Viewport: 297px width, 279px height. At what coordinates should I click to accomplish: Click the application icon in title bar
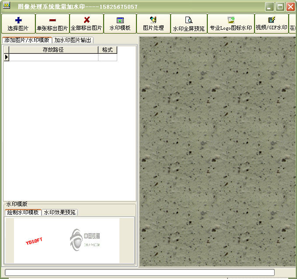(7, 6)
